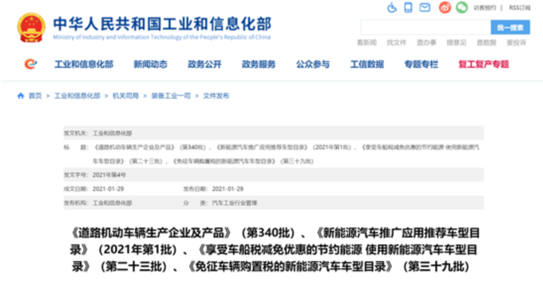Open the 工业和信息化部 navigation menu

point(84,64)
